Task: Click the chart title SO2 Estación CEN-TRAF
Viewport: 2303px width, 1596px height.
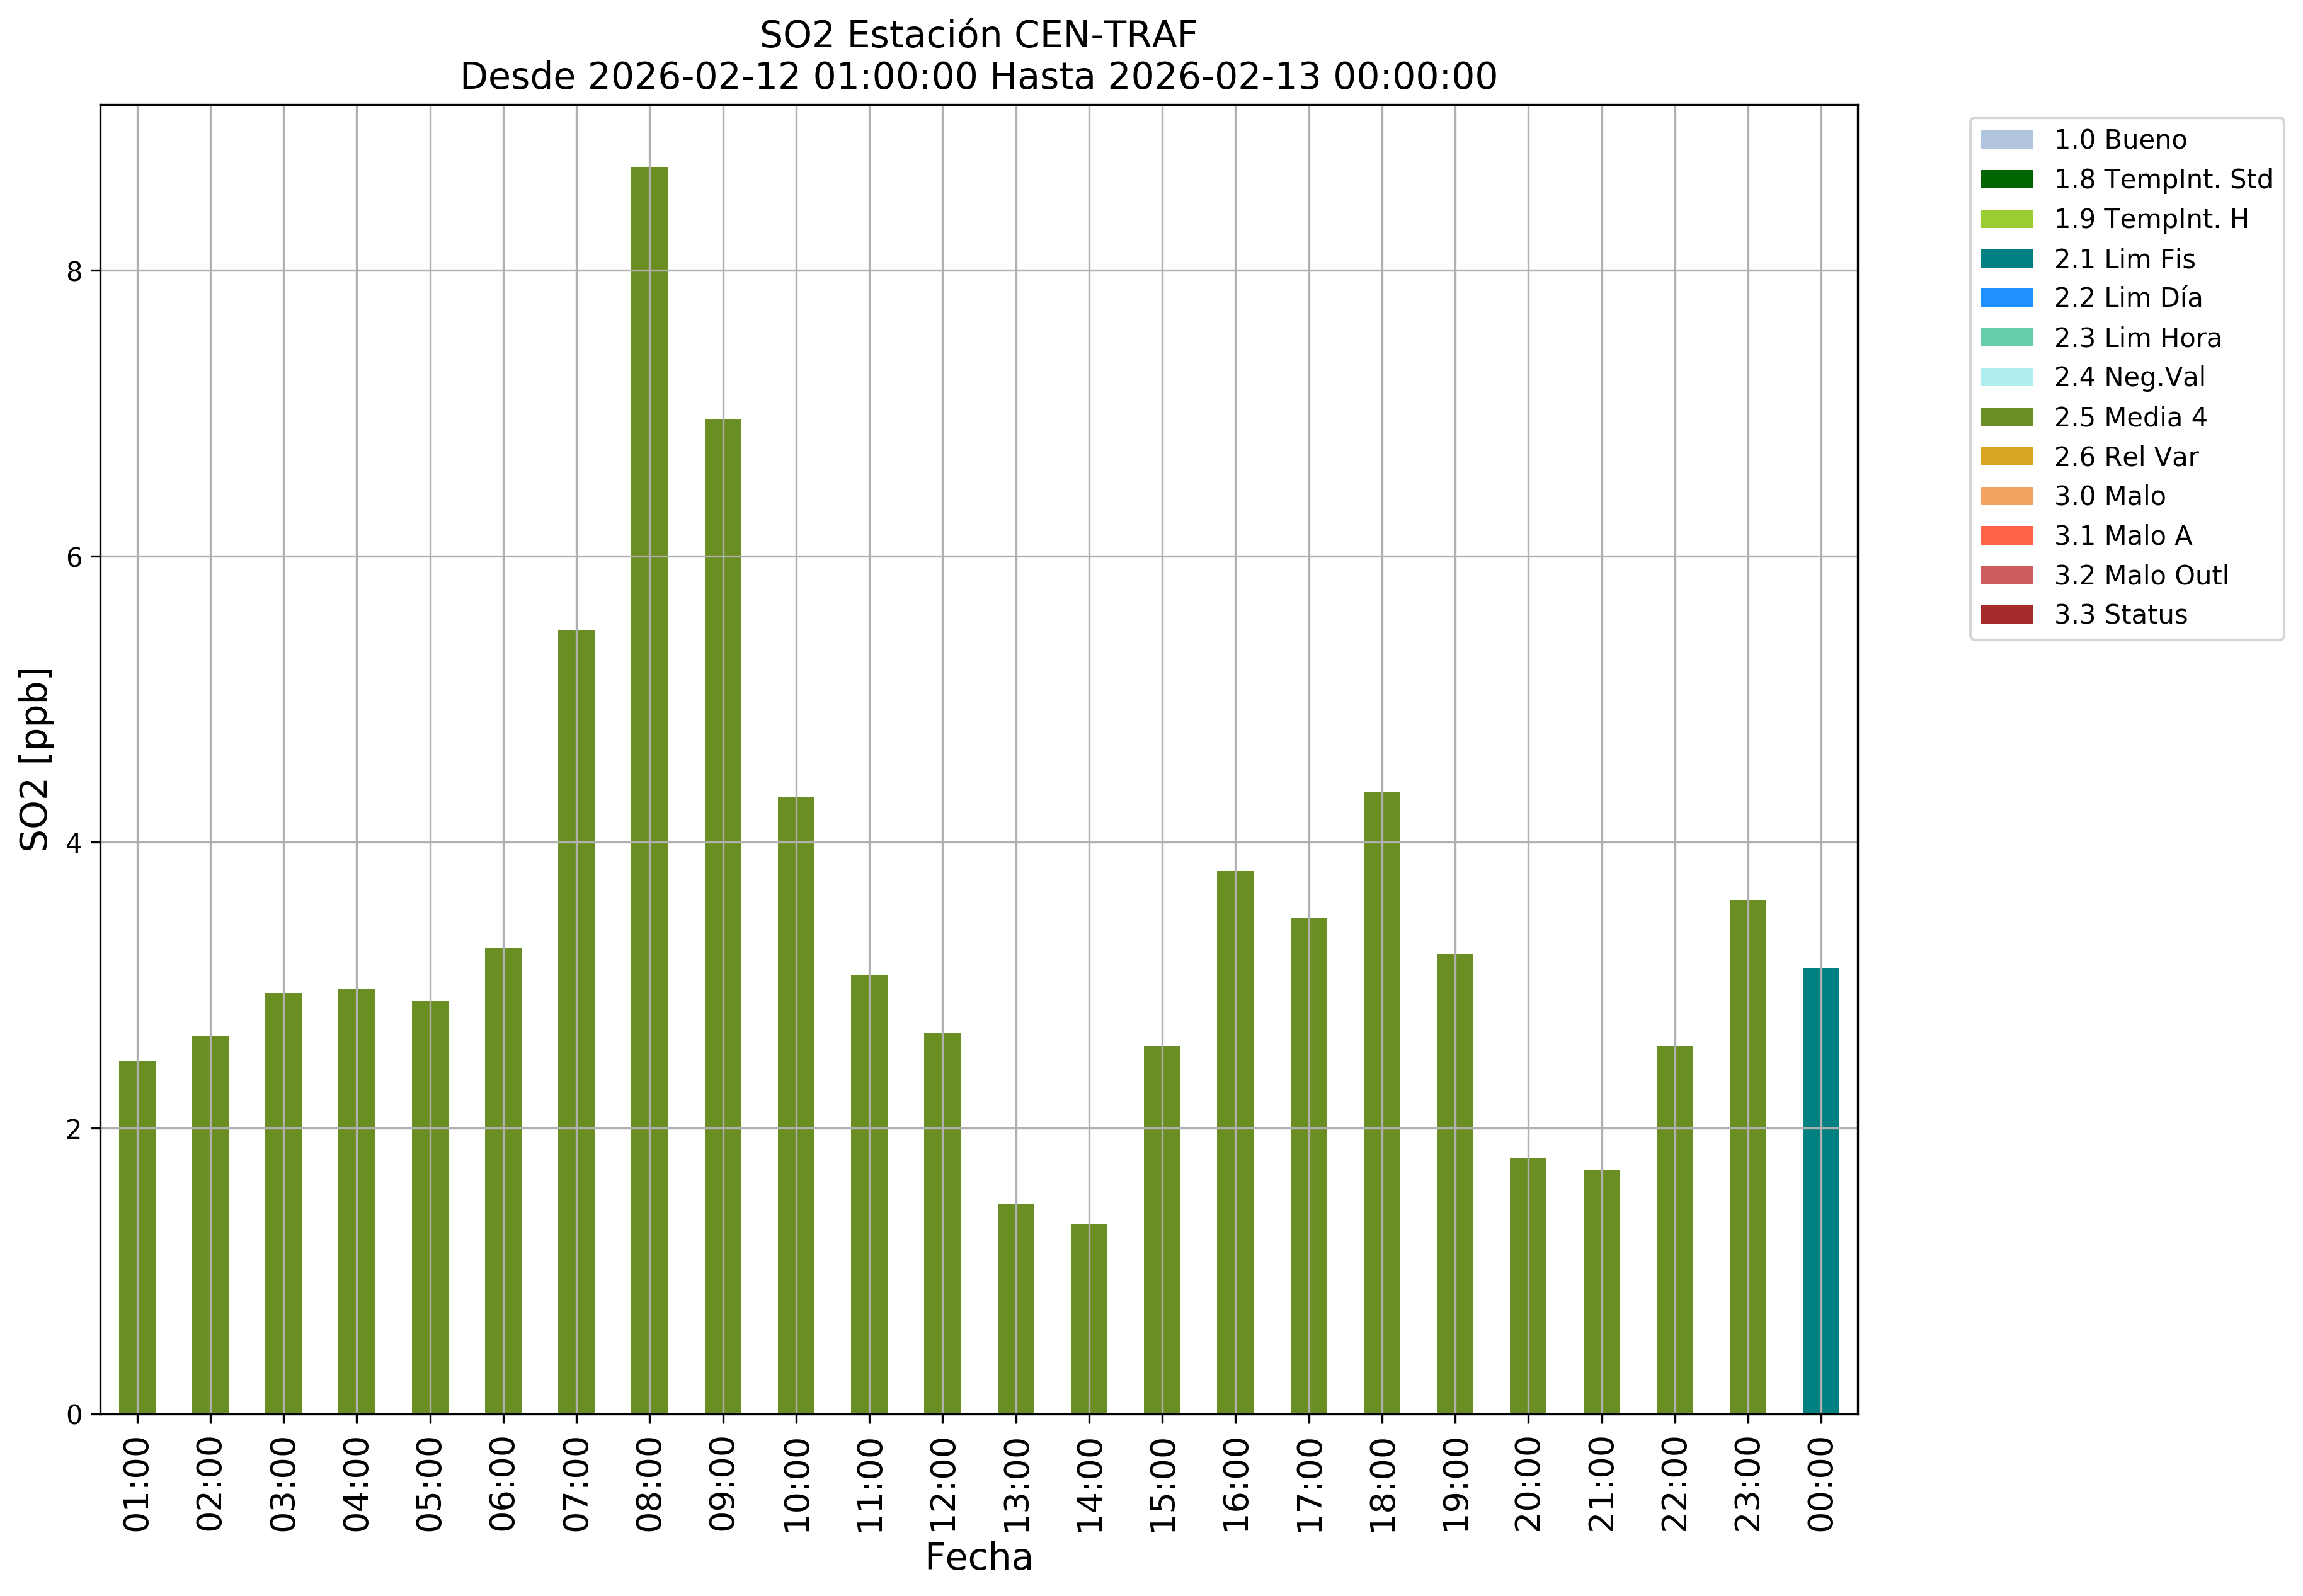Action: point(978,35)
